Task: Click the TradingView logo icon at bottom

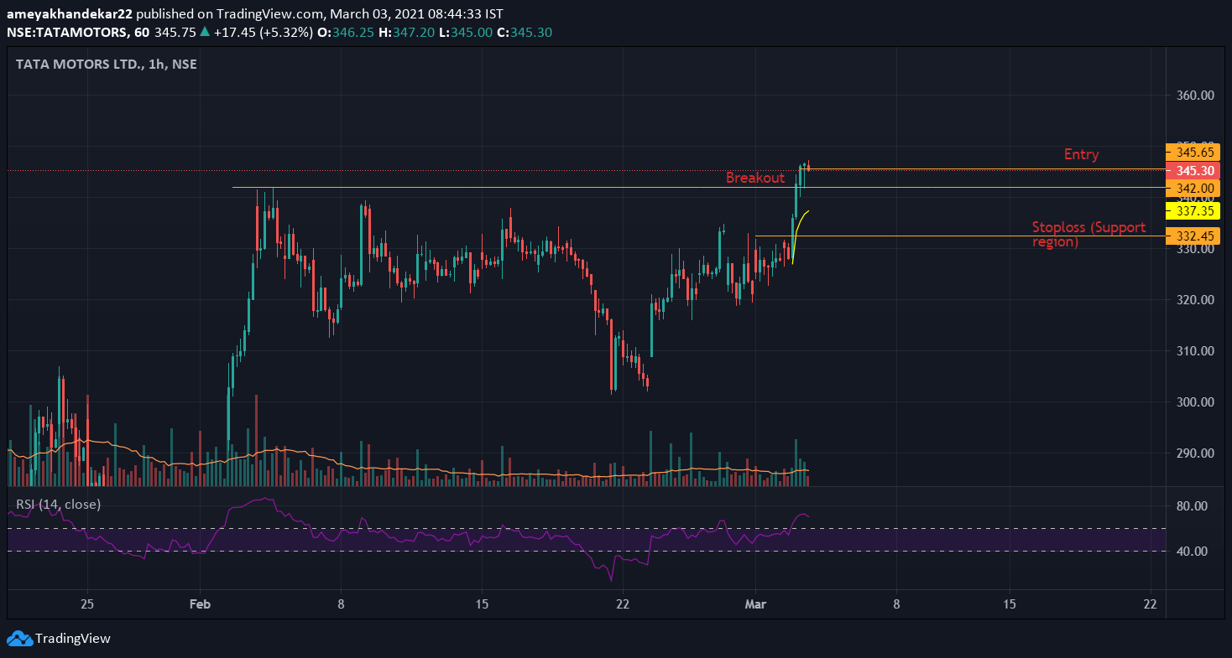Action: tap(19, 638)
